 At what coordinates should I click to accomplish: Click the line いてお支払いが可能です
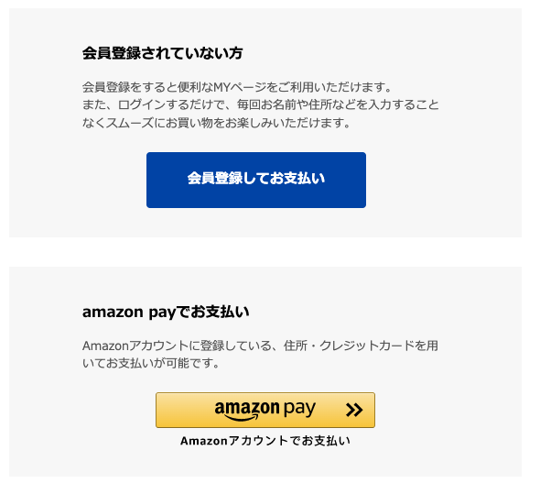151,363
